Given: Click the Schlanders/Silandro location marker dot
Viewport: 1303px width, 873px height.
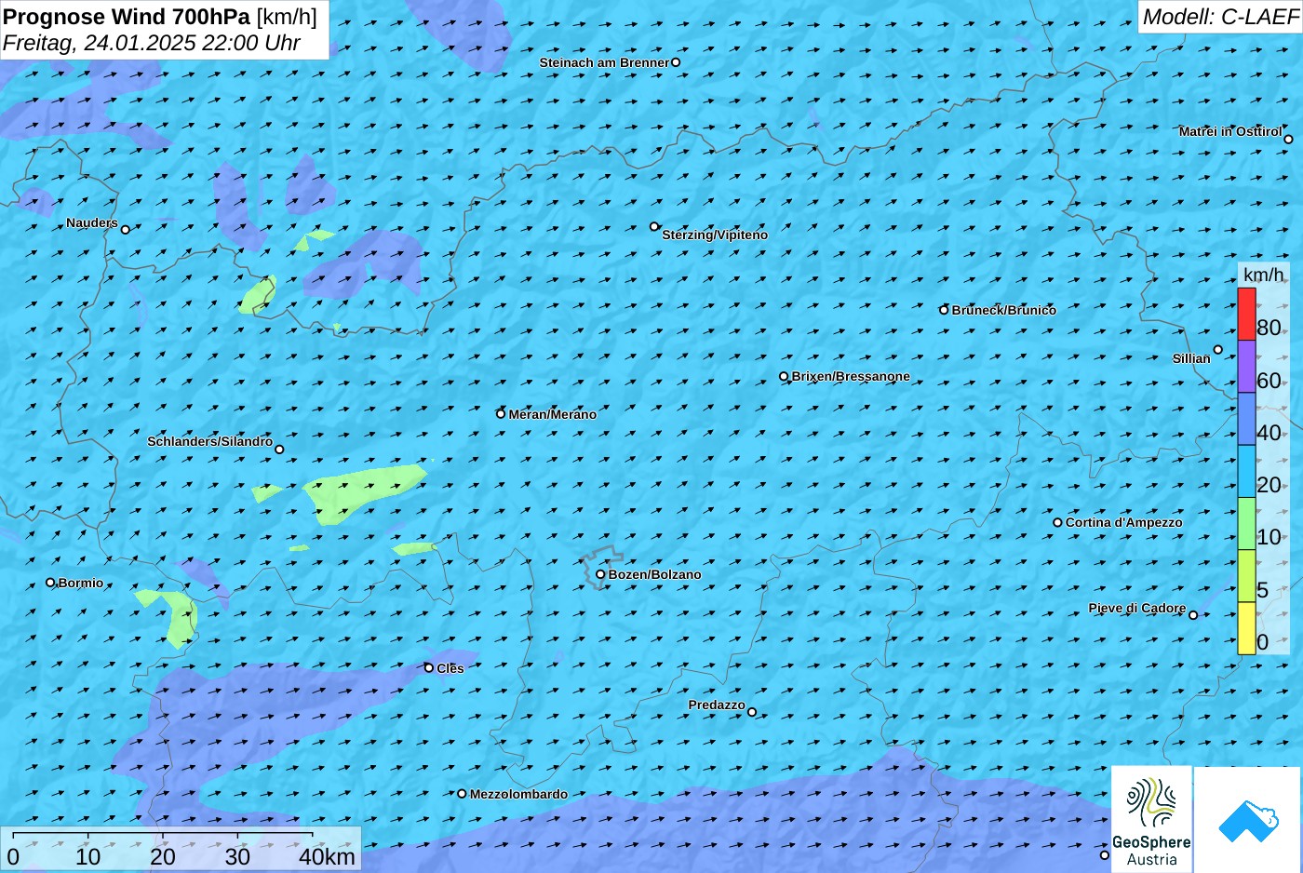Looking at the screenshot, I should (279, 450).
